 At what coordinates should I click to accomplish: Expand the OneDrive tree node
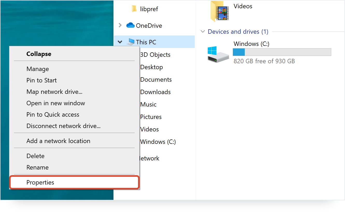point(120,25)
